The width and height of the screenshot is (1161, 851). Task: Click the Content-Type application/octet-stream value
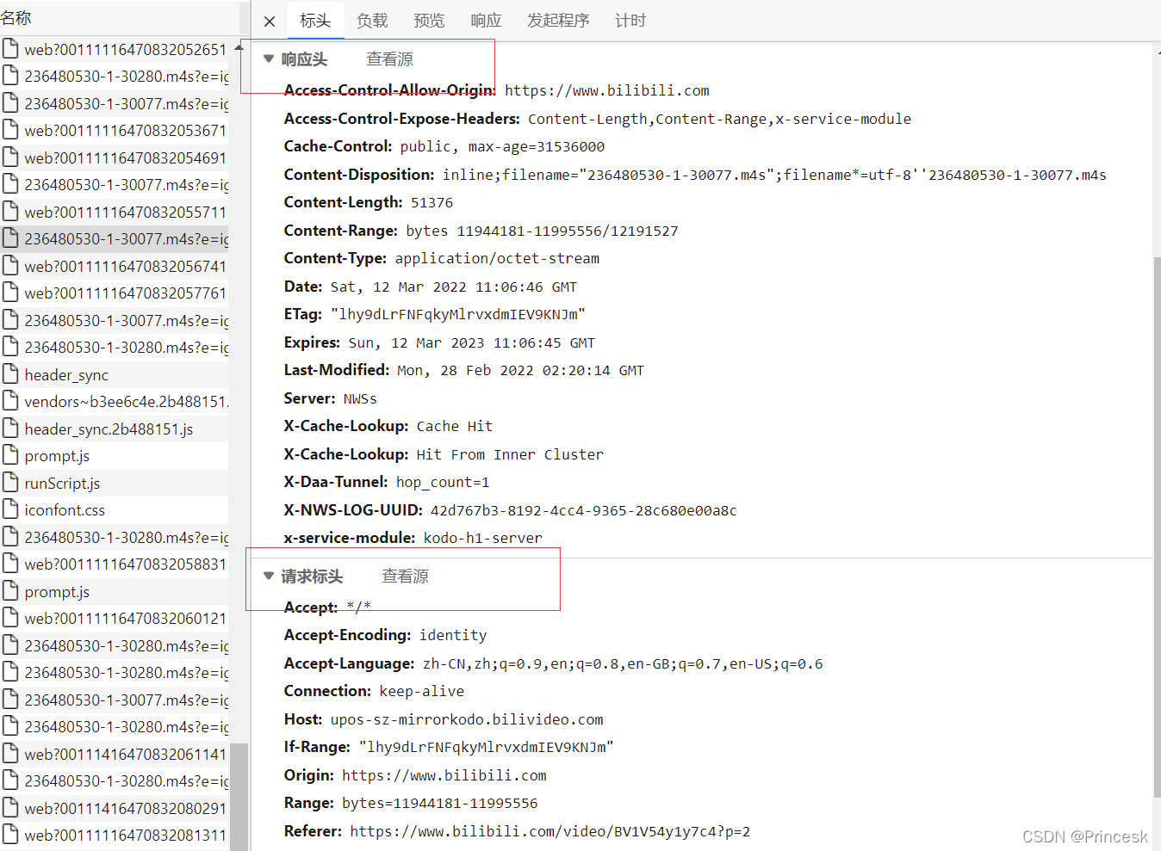[497, 258]
